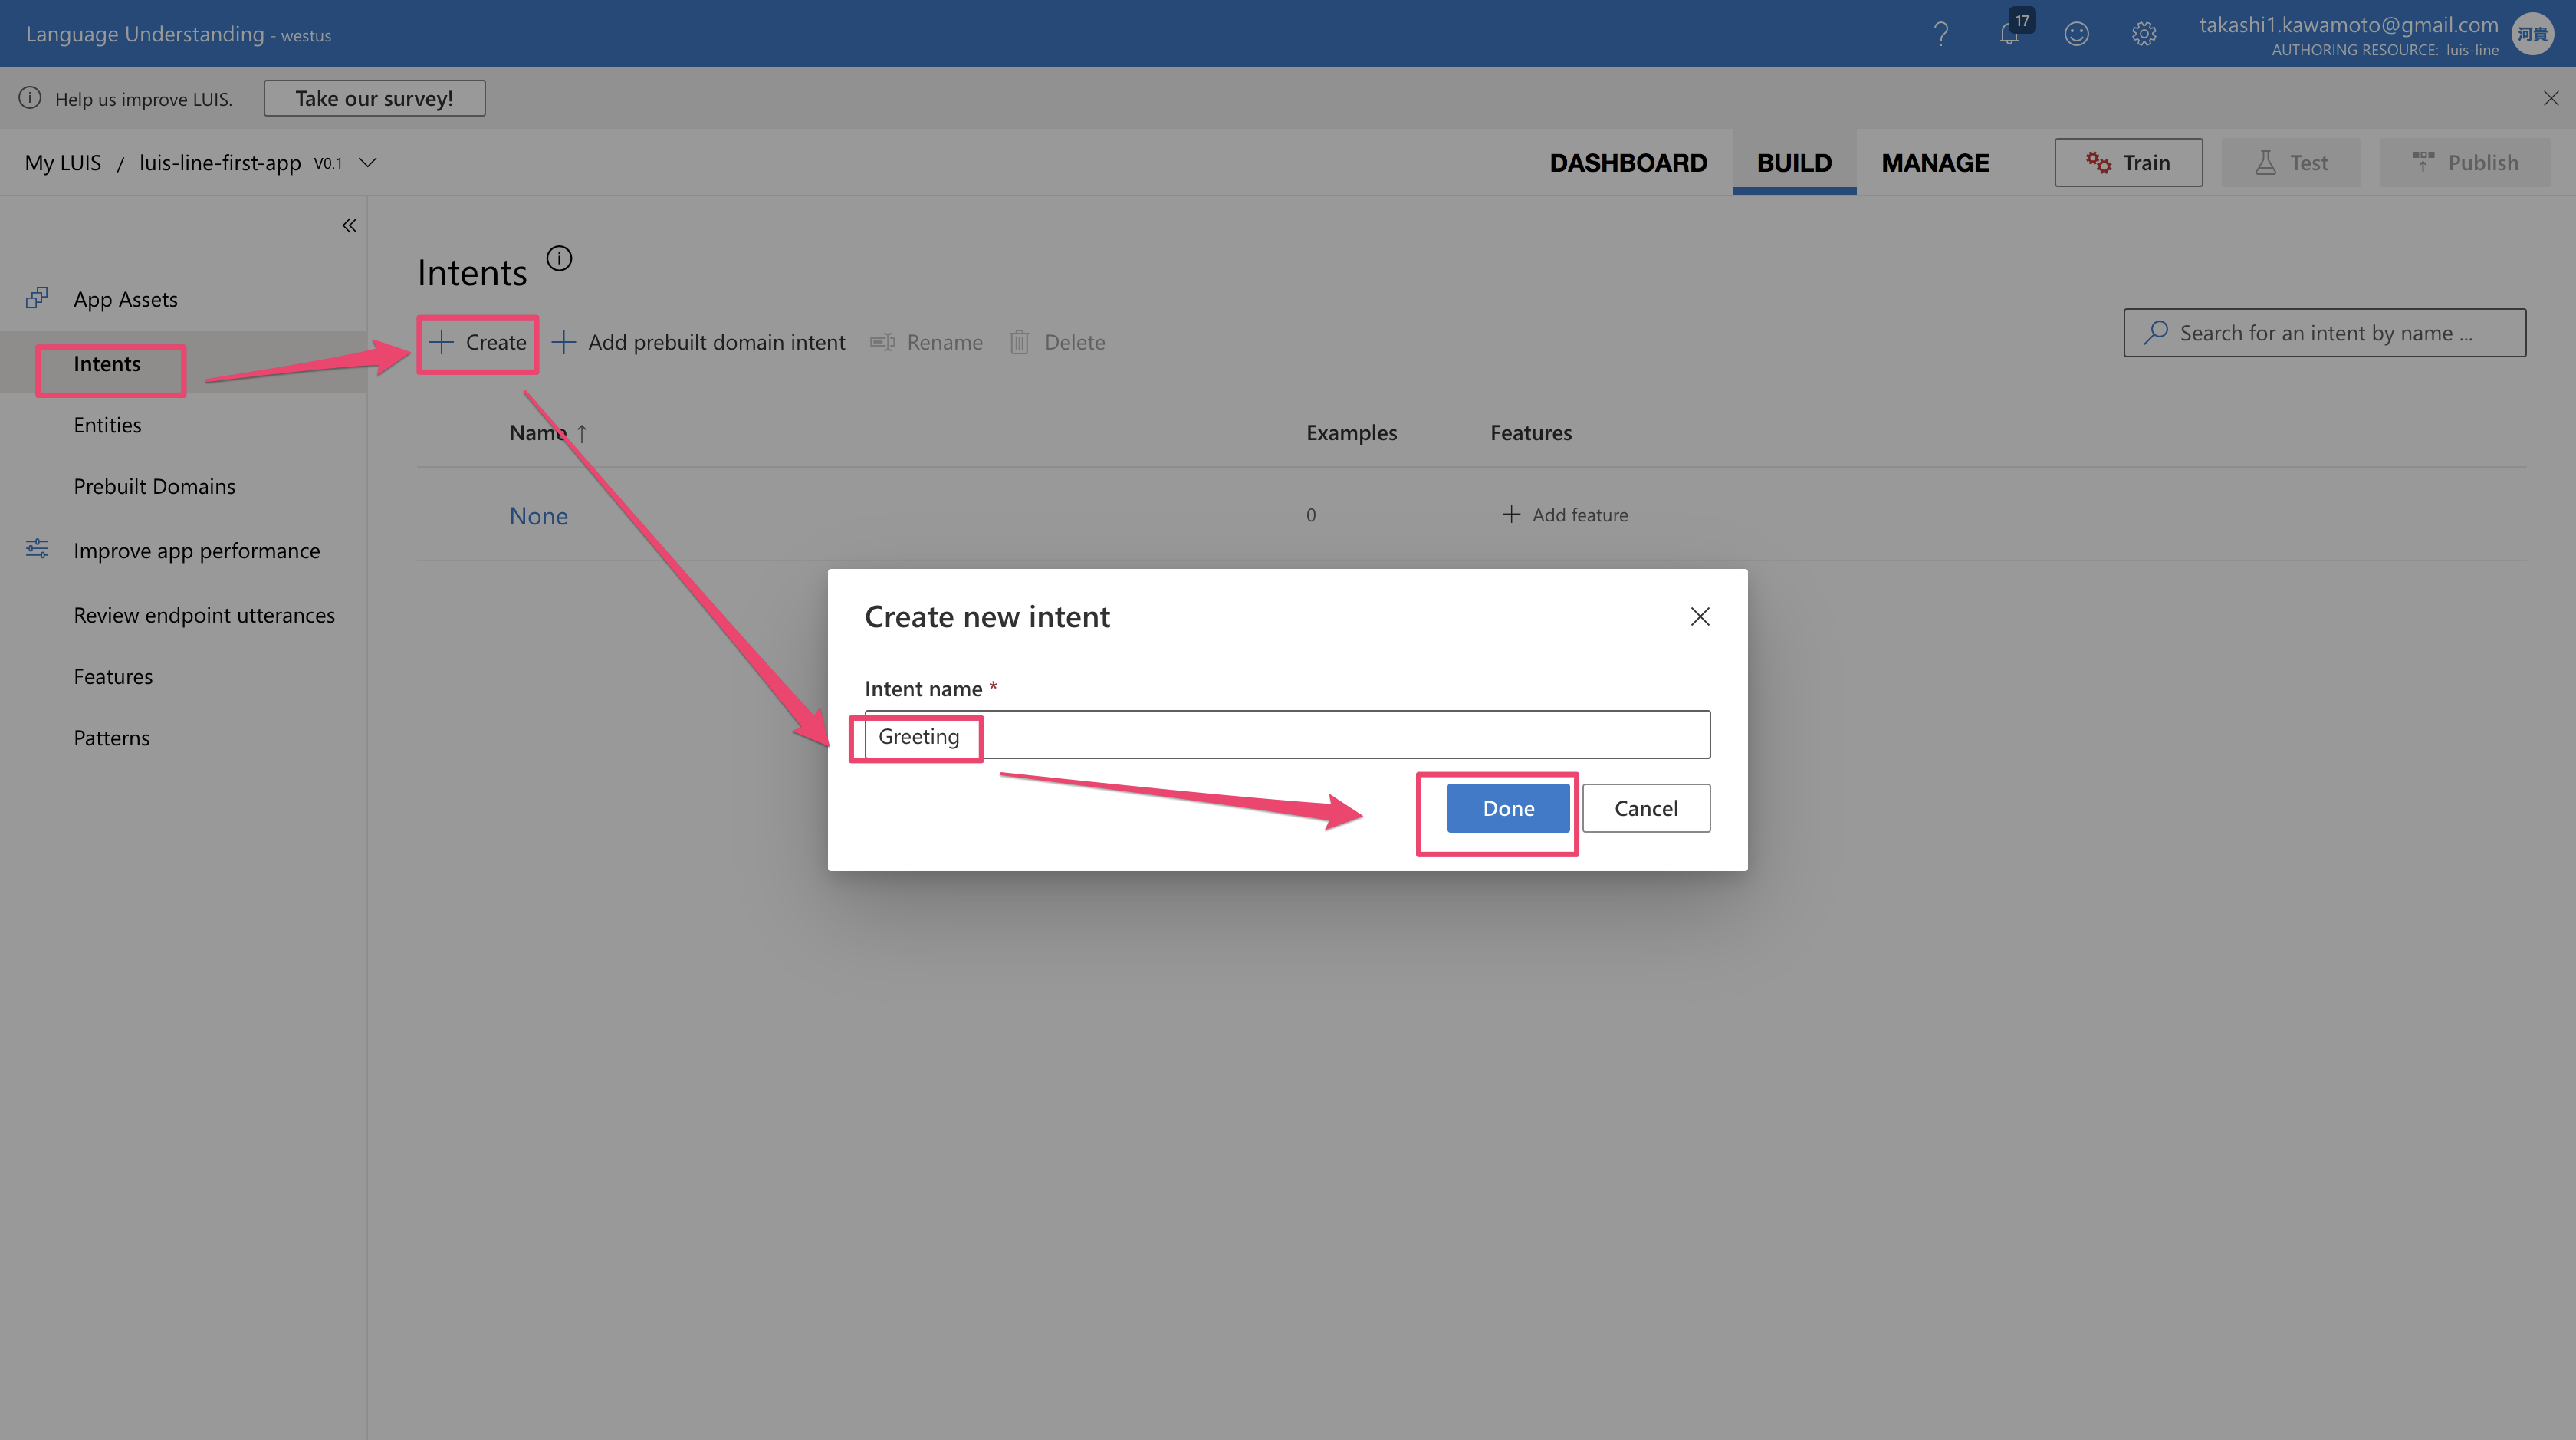Open the None intent link
Image resolution: width=2576 pixels, height=1440 pixels.
[538, 516]
